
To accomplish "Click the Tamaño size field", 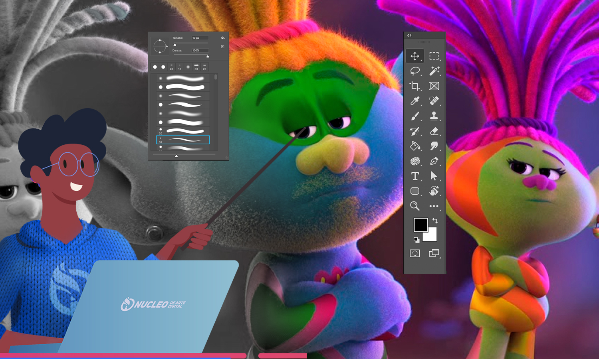I will pos(200,38).
